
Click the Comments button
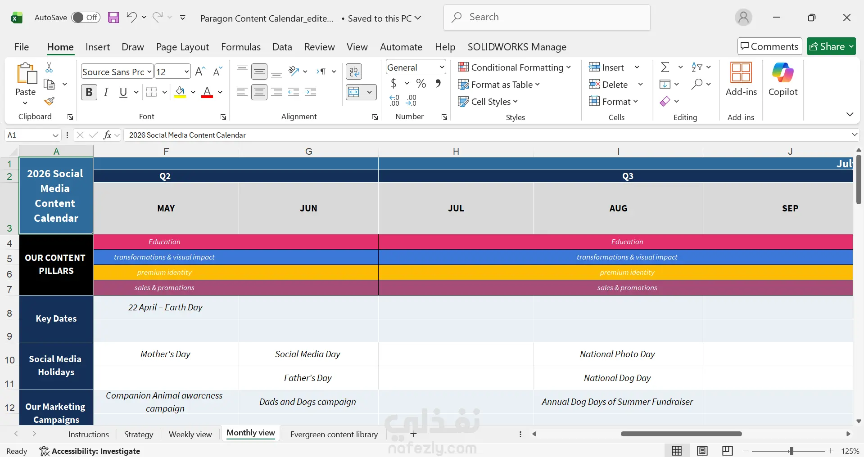[x=769, y=46]
